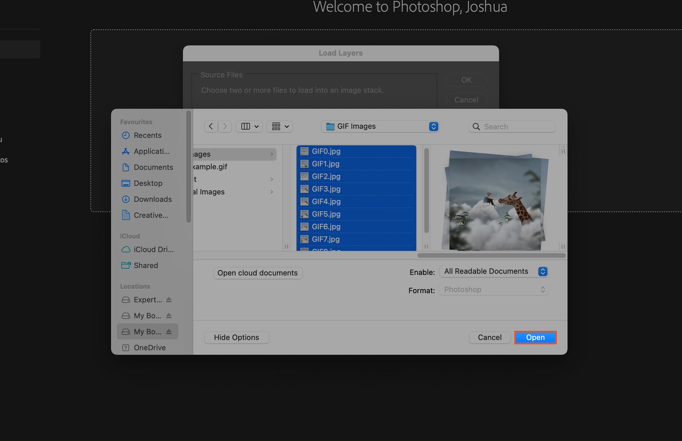
Task: Eject the highlighted My Bo... volume
Action: [169, 331]
